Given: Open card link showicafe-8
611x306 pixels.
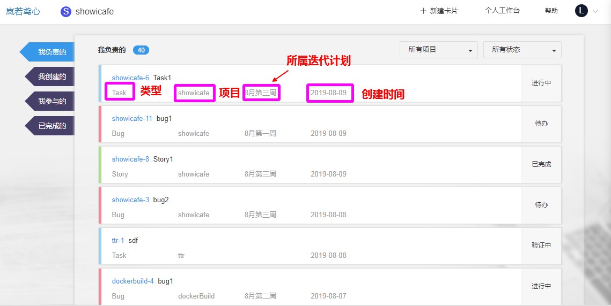Looking at the screenshot, I should click(x=130, y=159).
